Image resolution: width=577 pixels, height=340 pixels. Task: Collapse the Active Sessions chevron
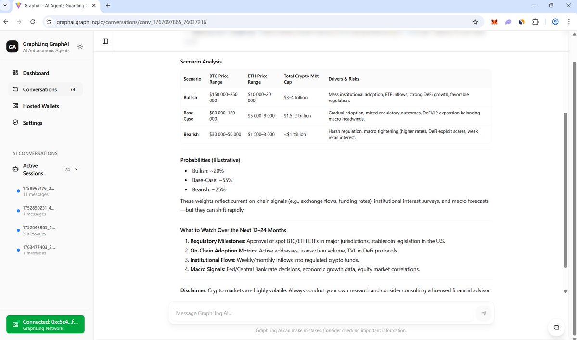(76, 169)
